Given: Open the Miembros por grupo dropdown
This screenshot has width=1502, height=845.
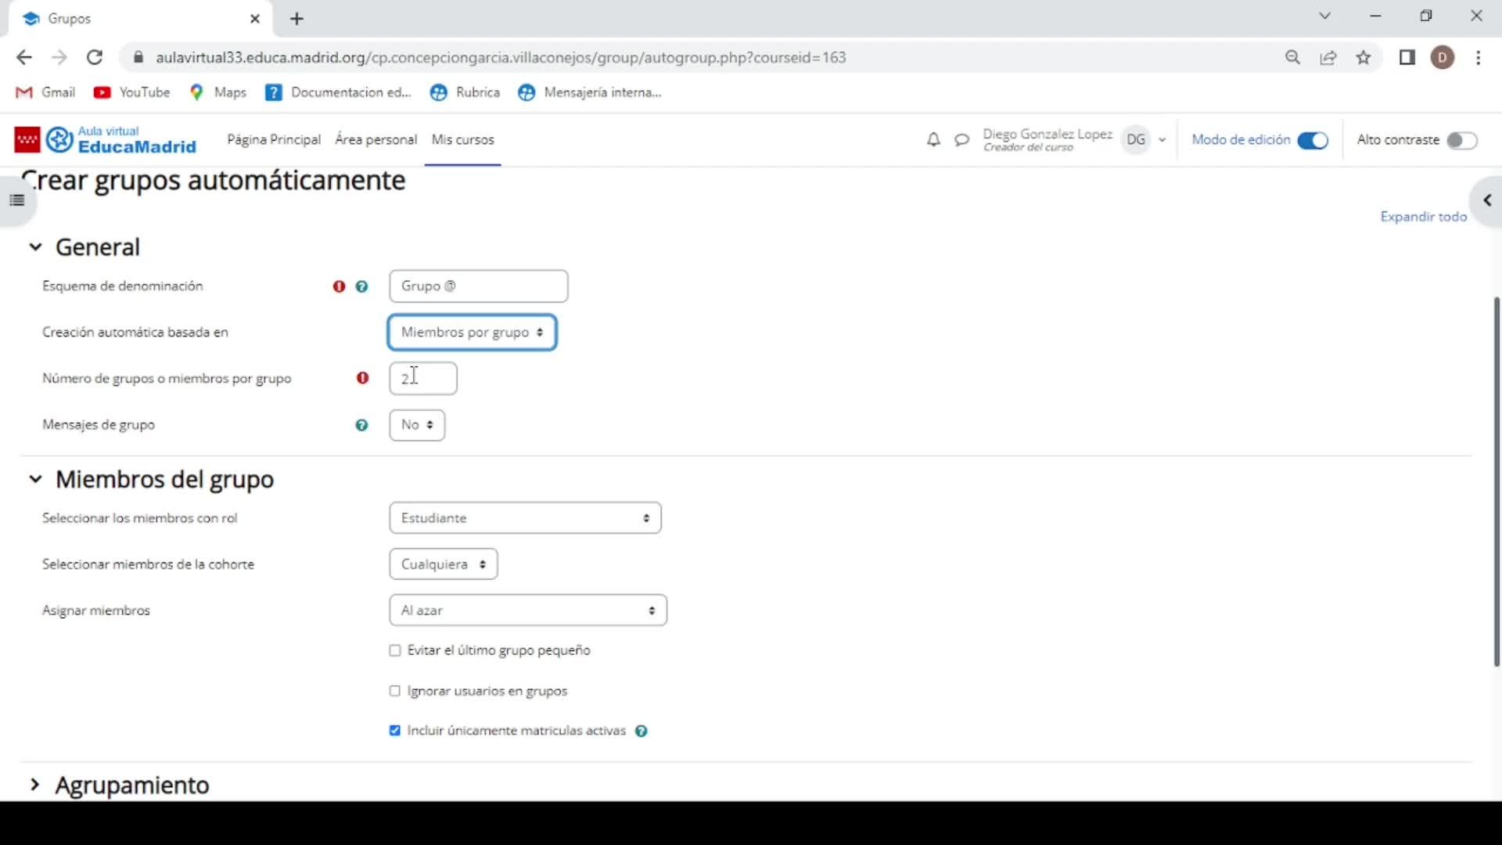Looking at the screenshot, I should (472, 333).
